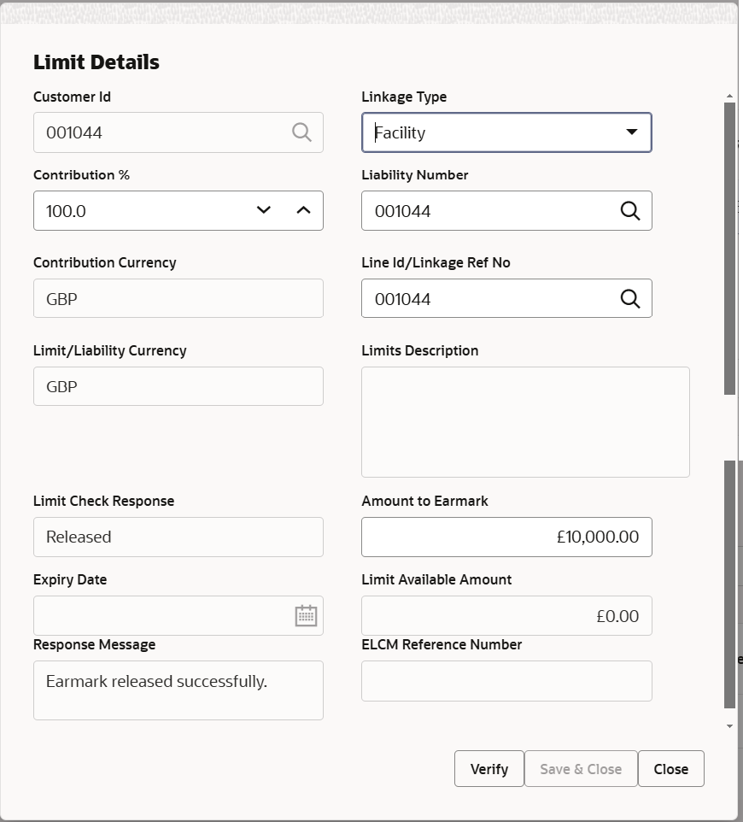Select the Amount to Earmark field
This screenshot has width=743, height=822.
coord(506,537)
